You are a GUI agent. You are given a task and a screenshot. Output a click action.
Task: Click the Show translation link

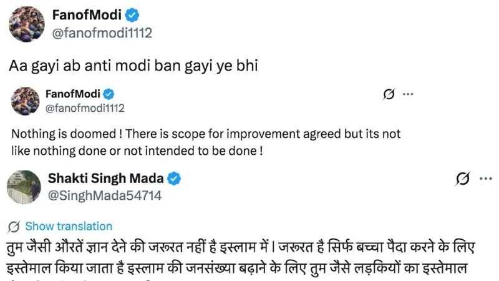pos(69,226)
